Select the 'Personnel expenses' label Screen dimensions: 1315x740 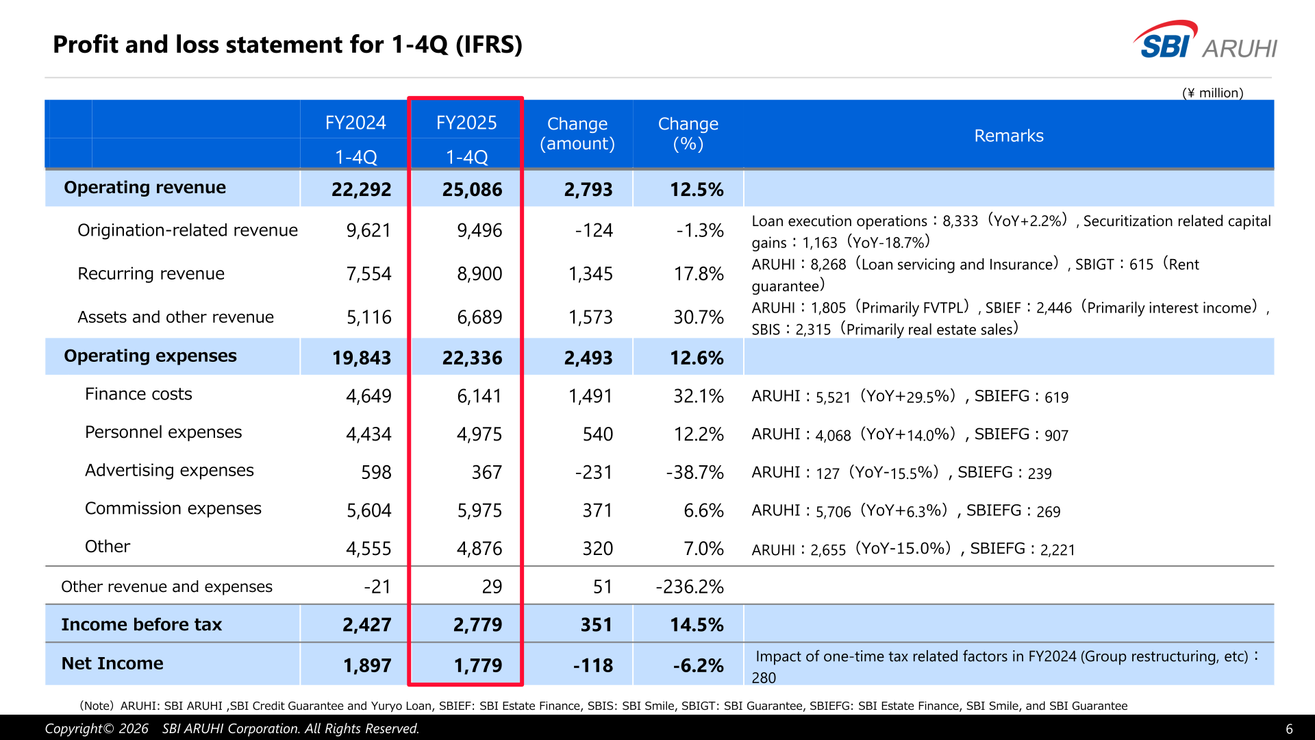(x=163, y=432)
